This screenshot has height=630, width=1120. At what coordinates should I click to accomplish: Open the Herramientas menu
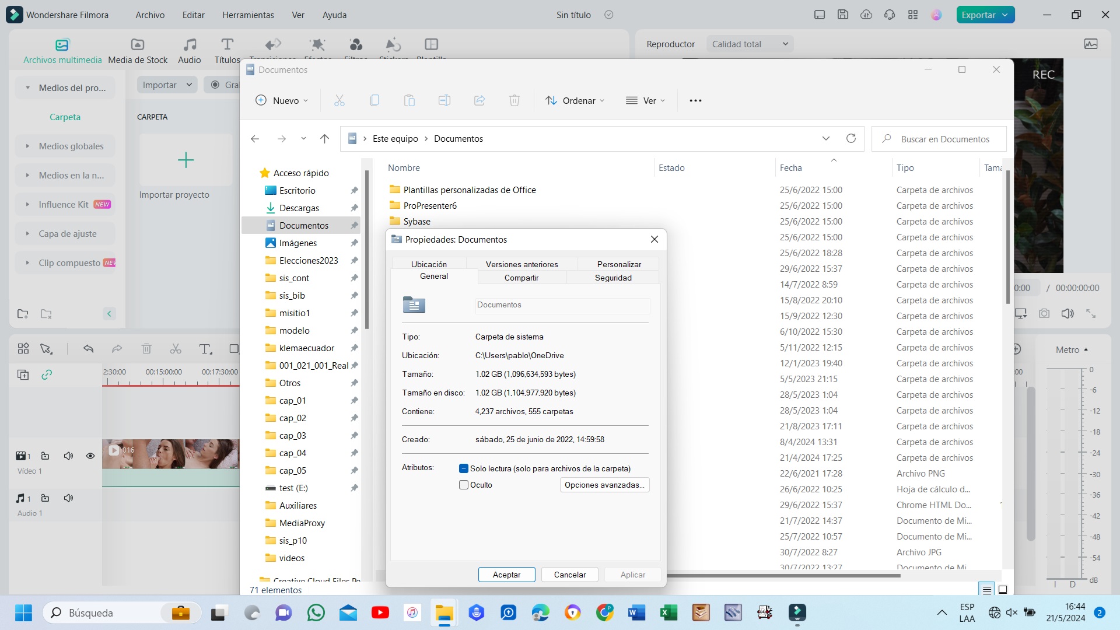pos(248,15)
